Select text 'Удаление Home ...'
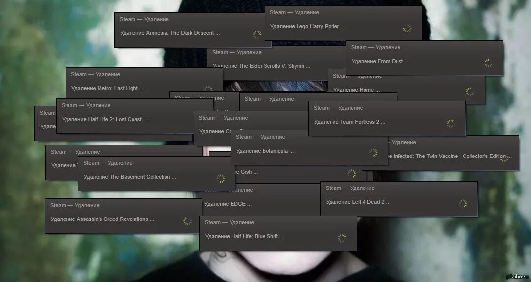The width and height of the screenshot is (531, 282). click(x=357, y=90)
